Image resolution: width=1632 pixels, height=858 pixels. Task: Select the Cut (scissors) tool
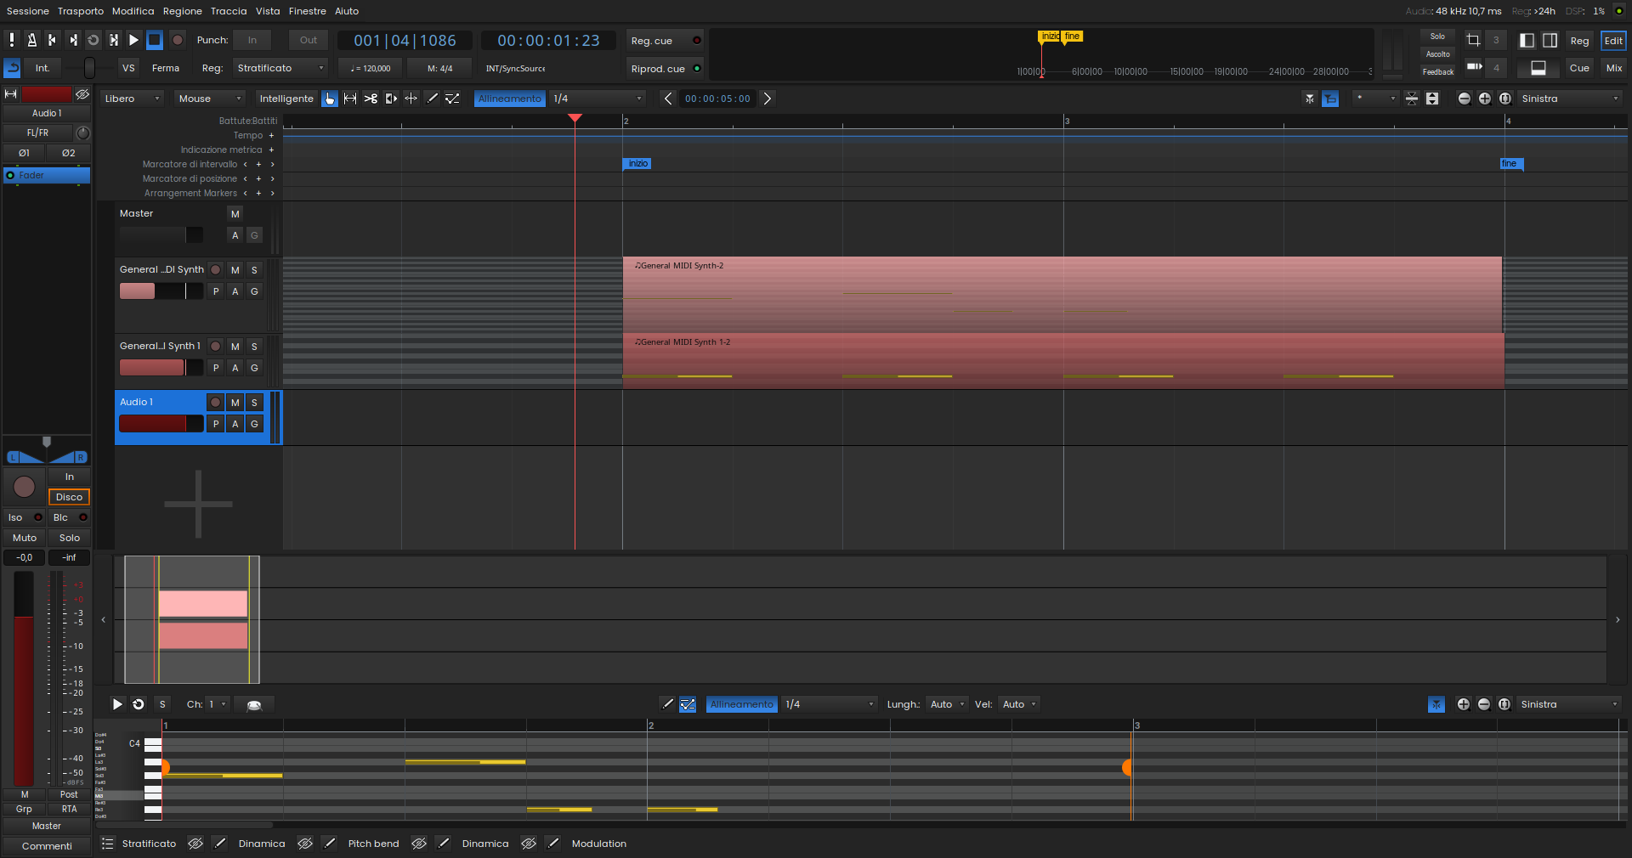tap(371, 99)
